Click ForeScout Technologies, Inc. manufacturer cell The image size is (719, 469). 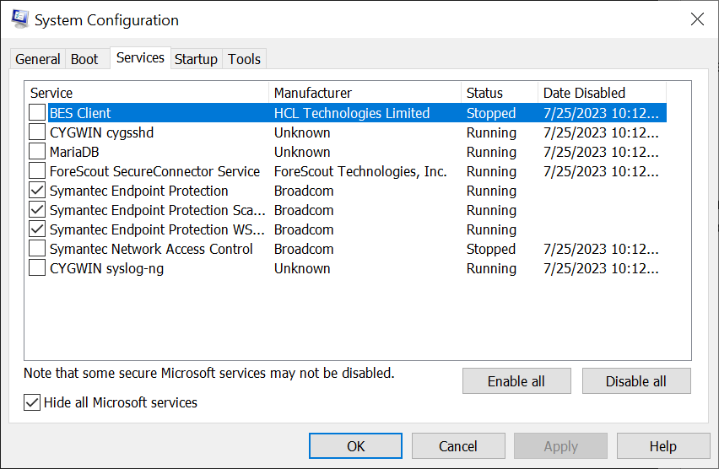[360, 171]
